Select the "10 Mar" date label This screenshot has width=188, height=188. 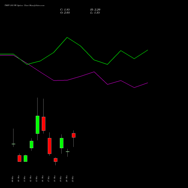coord(18,179)
